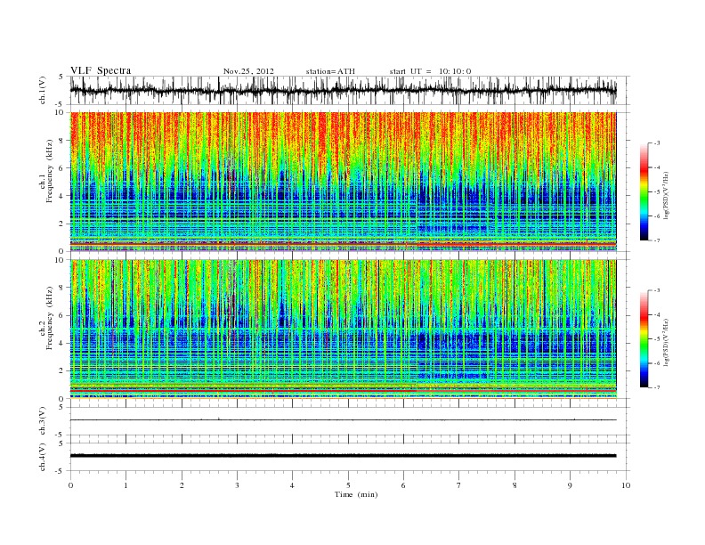
Task: Click the "6" tick on the time axis
Action: [x=403, y=485]
